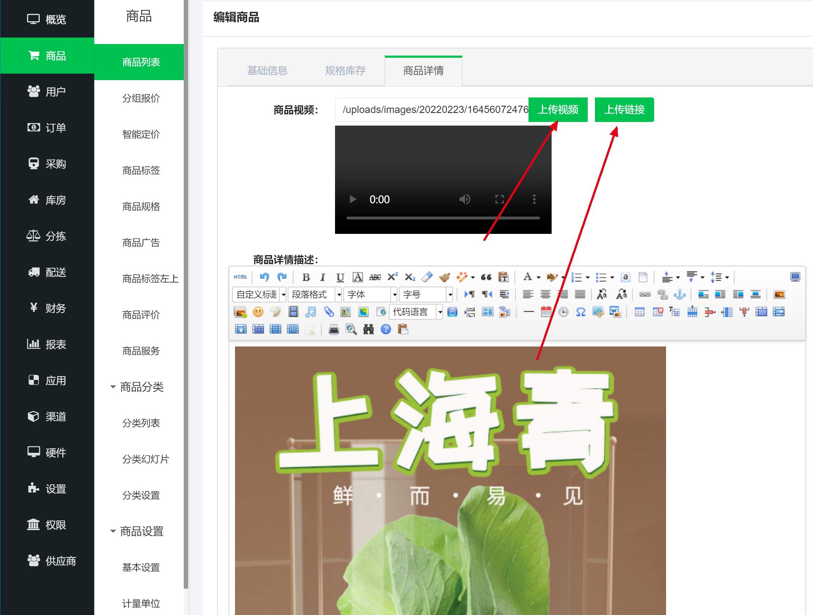Open the help question-mark icon

(386, 330)
